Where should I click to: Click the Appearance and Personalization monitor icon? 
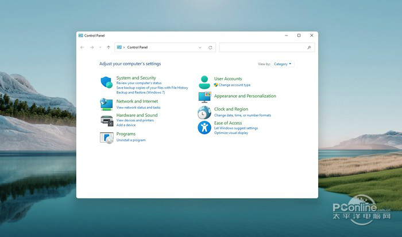[x=204, y=97]
